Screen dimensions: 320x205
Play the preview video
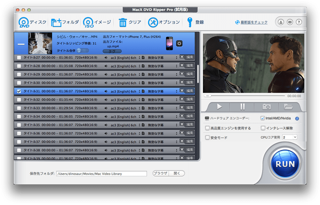tap(220, 107)
